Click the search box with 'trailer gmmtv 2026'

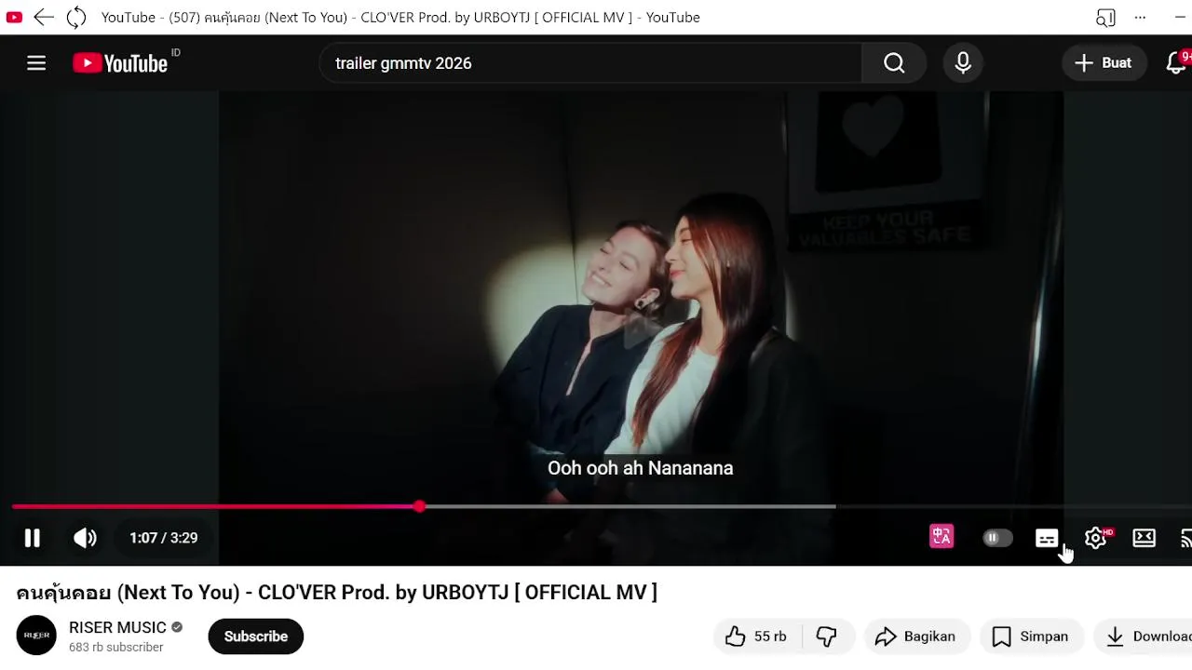[x=590, y=63]
